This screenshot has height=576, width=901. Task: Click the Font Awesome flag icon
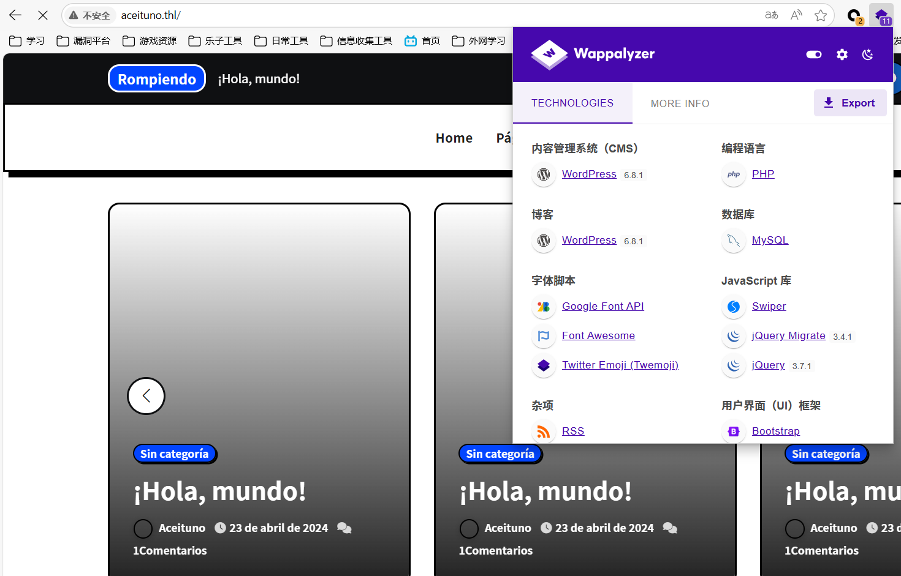pos(544,336)
